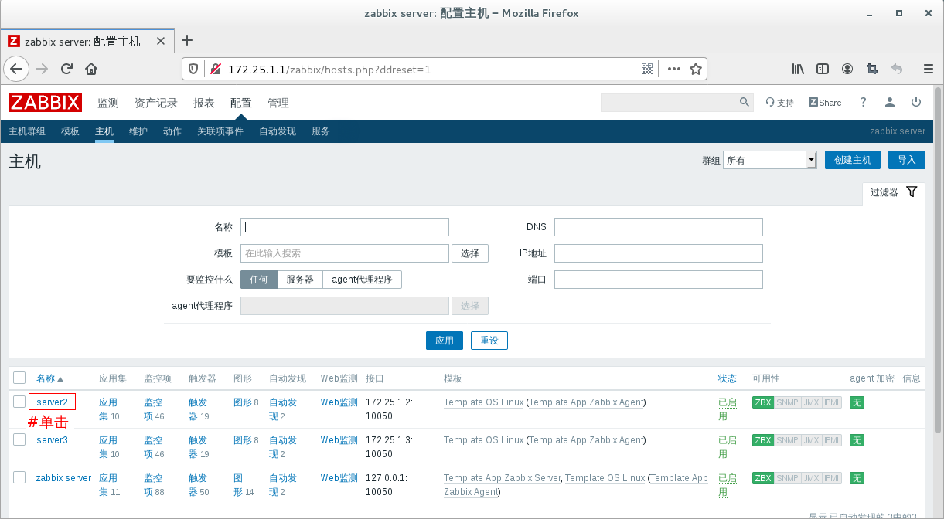
Task: Open the 报表 main menu
Action: coord(204,103)
